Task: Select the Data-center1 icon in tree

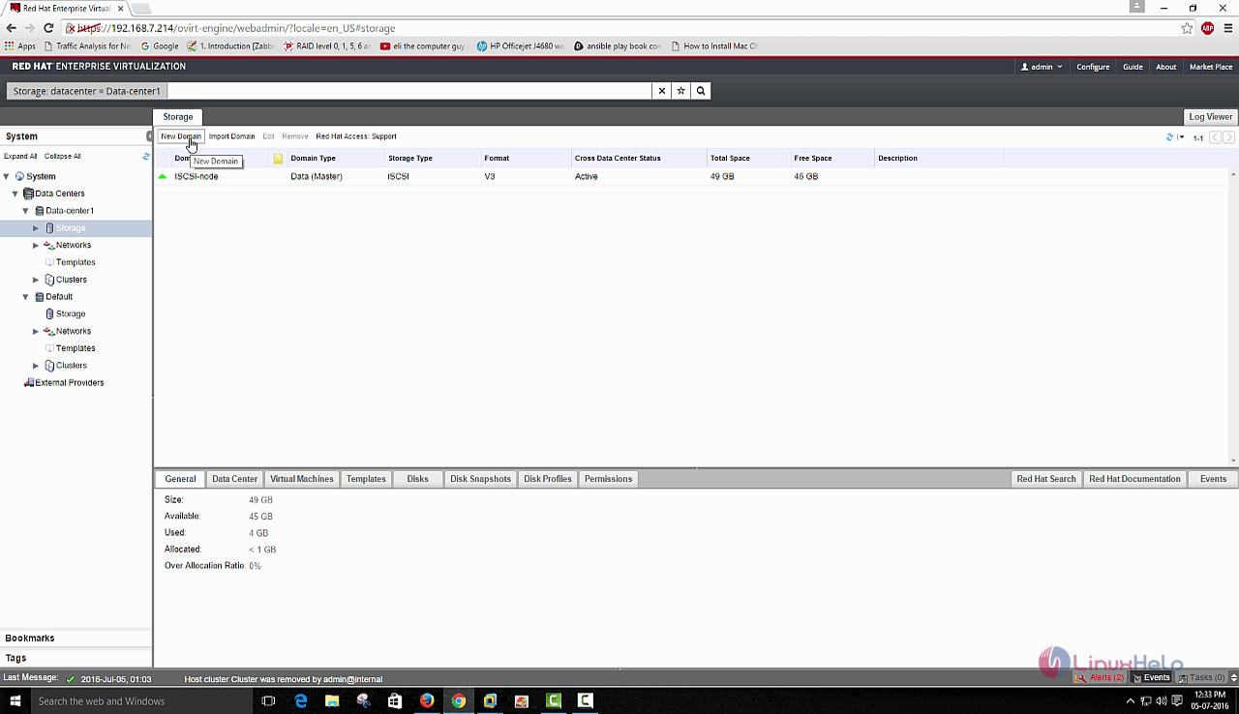Action: click(x=39, y=211)
